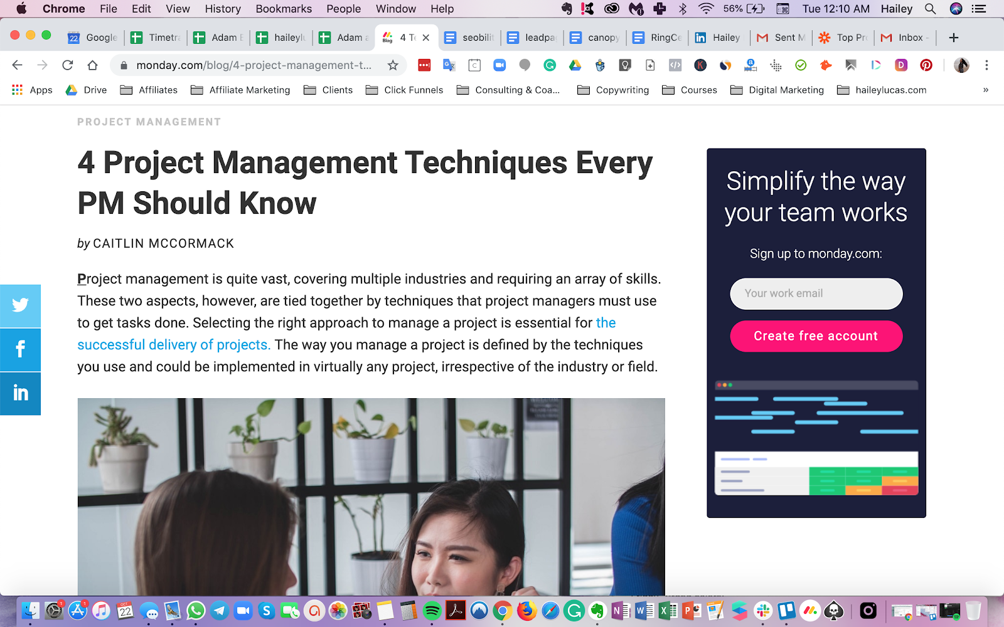This screenshot has width=1004, height=627.
Task: Click the Create free account button
Action: tap(816, 336)
